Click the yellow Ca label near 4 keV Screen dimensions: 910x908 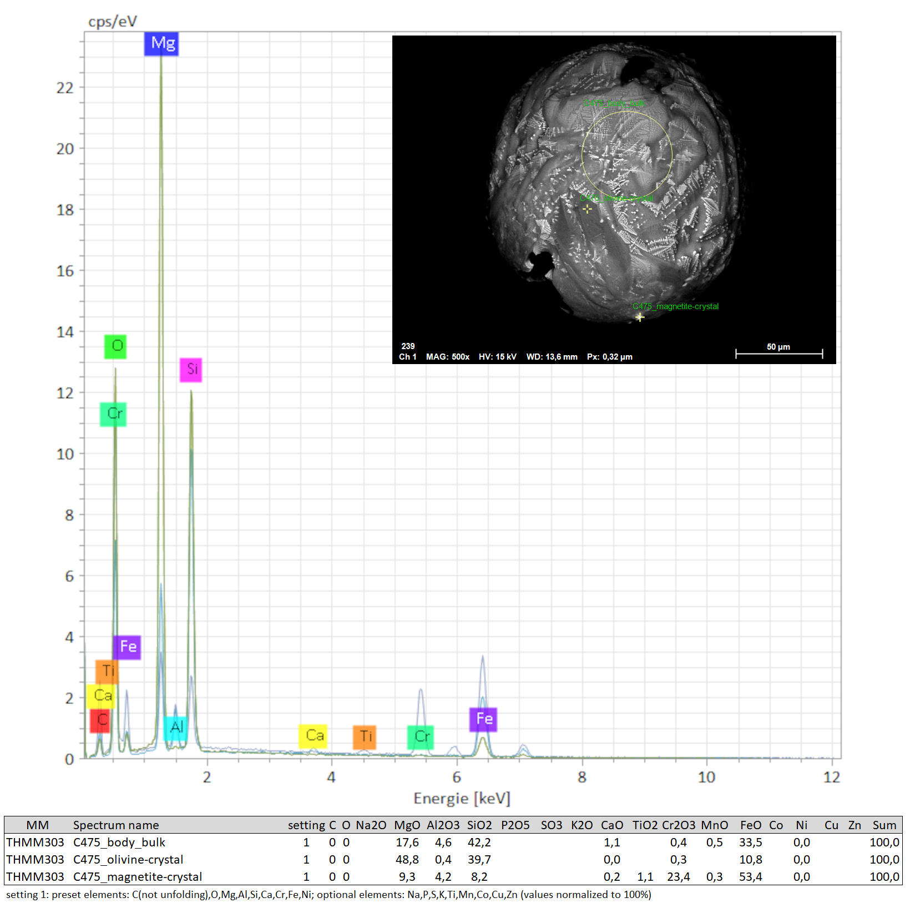(x=313, y=736)
